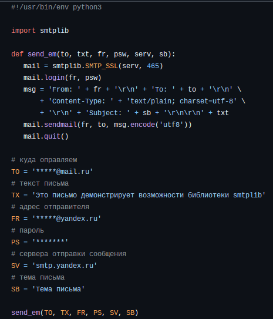Screen dimensions: 273x319
Task: Click the shebang line with python3
Action: coord(56,7)
